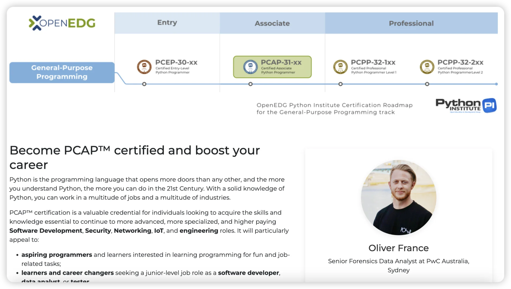Click the roadmap node under PCPP-32-1xx
Screen dimensions: 511x289
click(x=341, y=84)
